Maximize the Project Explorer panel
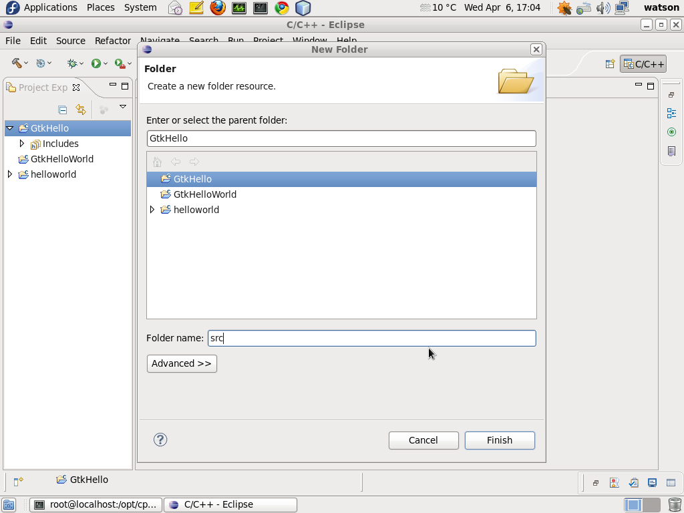 pos(125,86)
